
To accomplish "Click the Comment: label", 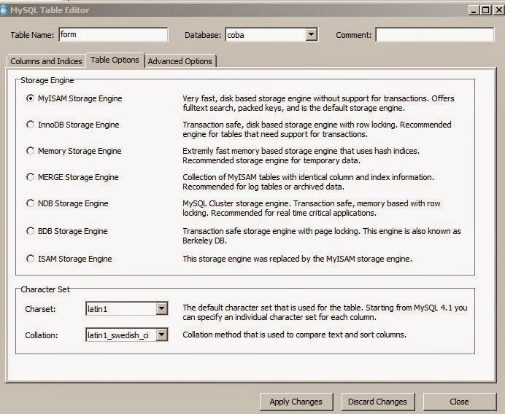I will 354,35.
